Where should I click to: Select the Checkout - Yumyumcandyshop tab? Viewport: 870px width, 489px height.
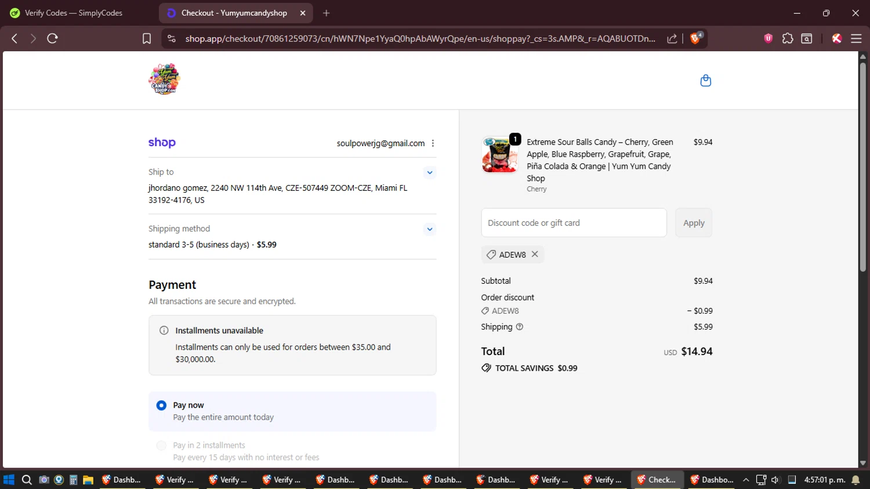coord(234,13)
